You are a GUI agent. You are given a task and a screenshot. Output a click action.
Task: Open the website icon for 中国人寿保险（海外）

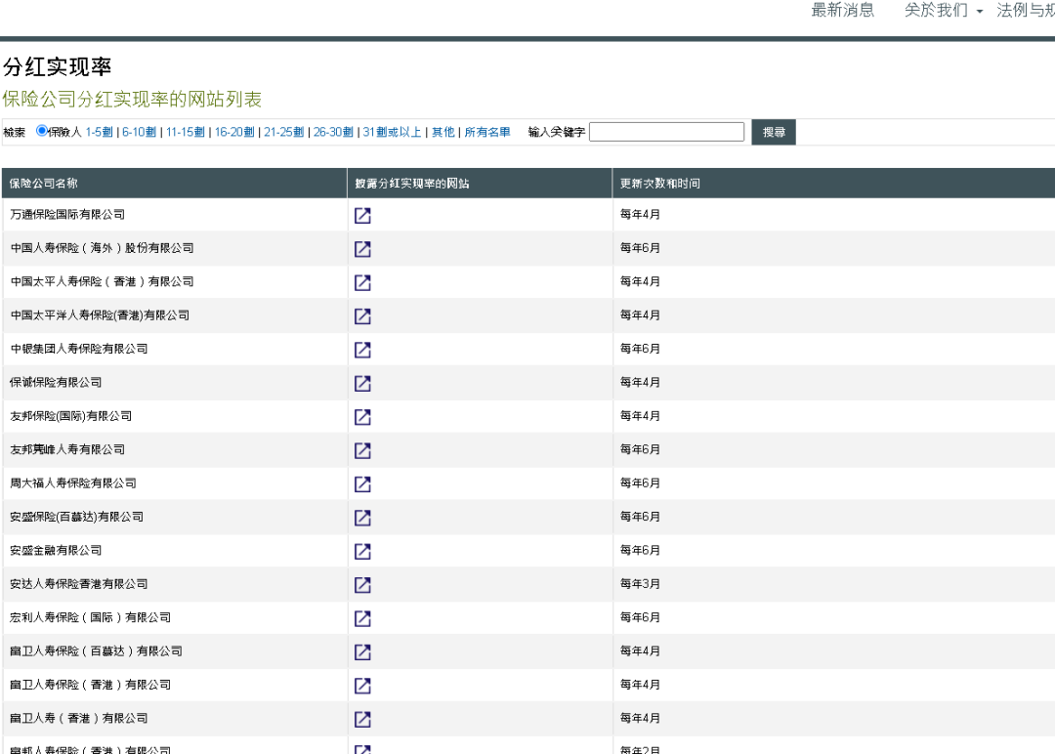(x=362, y=249)
